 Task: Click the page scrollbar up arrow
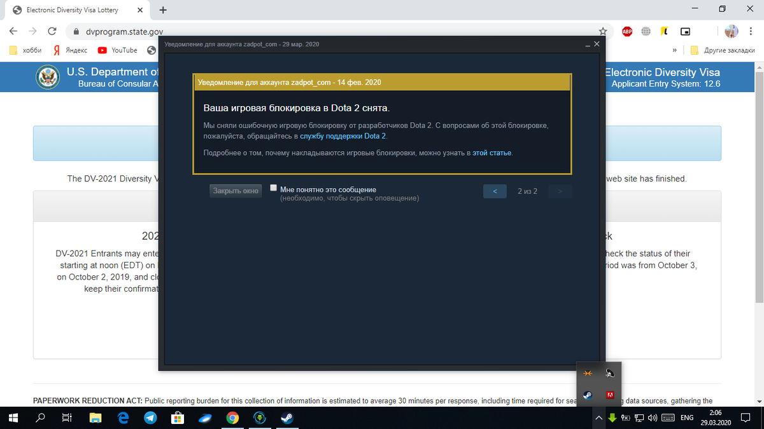758,66
